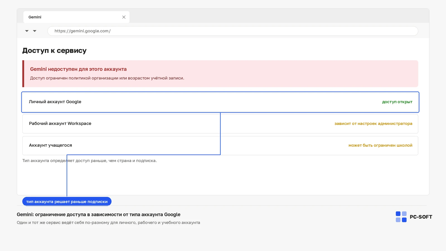Click the leftmost down-arrow beside the address bar

27,31
